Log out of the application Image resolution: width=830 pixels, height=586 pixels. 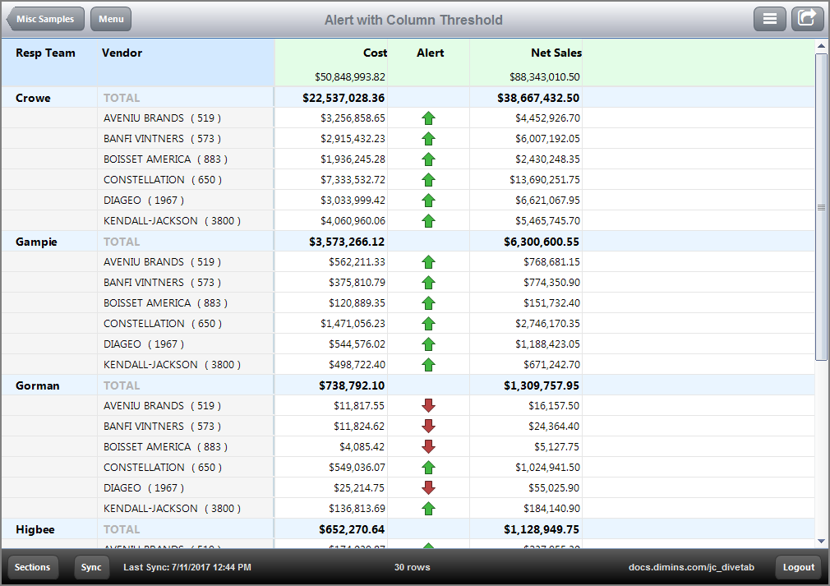(796, 567)
